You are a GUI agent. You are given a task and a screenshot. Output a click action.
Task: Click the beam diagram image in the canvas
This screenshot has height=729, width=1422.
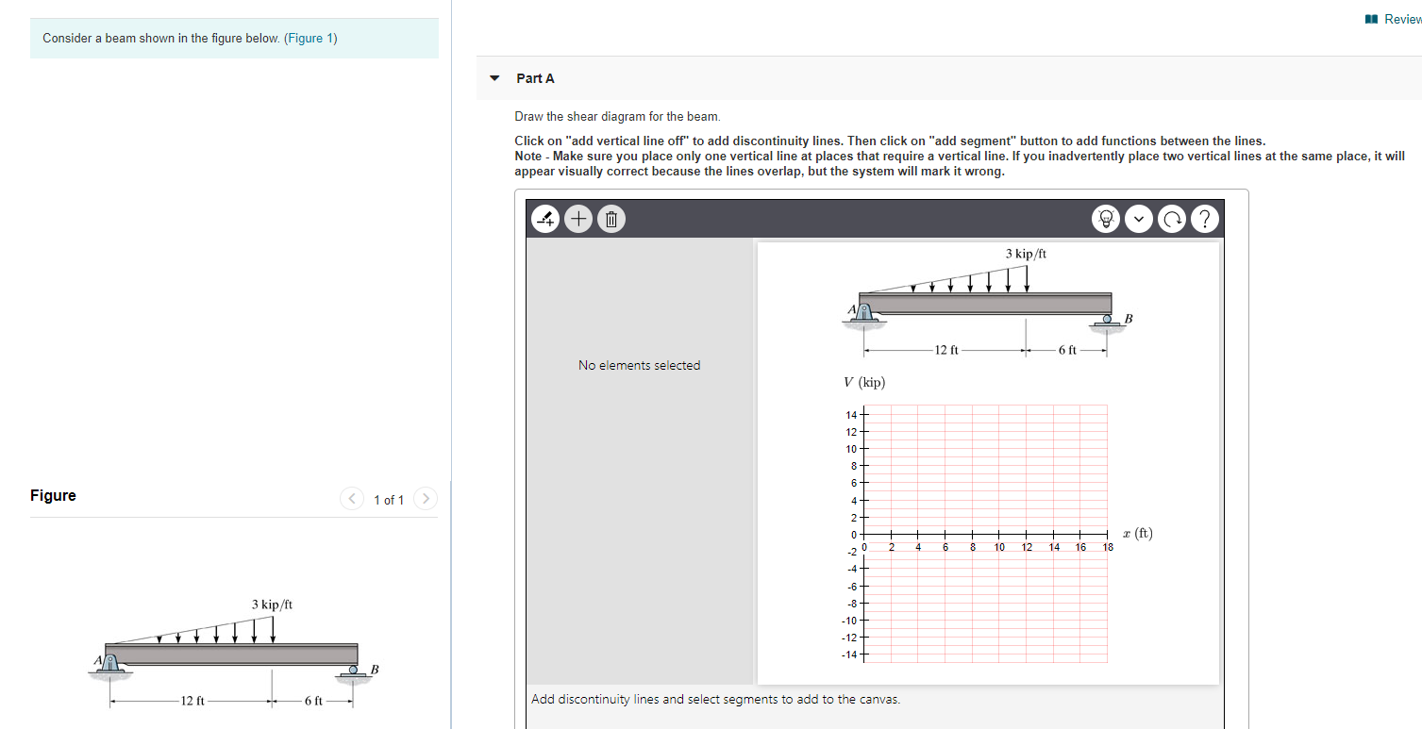988,301
